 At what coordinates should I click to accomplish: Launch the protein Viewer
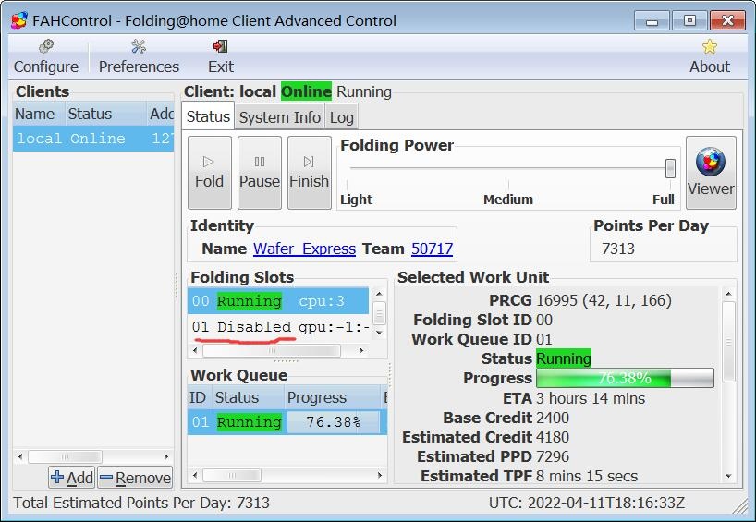tap(711, 173)
